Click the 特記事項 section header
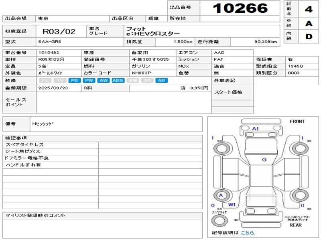The width and height of the screenshot is (321, 240). pyautogui.click(x=16, y=138)
